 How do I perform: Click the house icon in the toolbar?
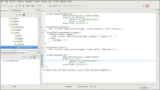pyautogui.click(x=50, y=6)
